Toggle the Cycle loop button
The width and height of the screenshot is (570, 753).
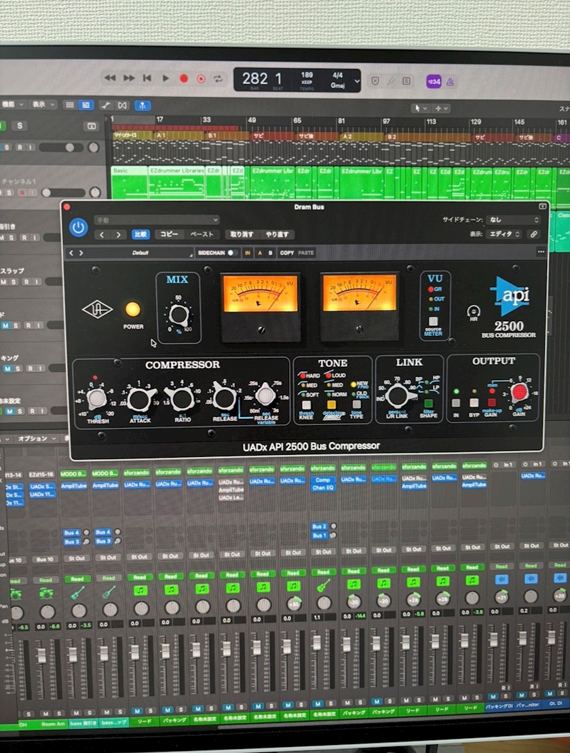219,79
